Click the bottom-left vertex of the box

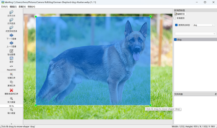coord(36,105)
